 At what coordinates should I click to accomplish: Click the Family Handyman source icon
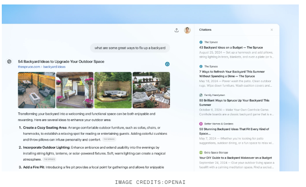pyautogui.click(x=201, y=95)
